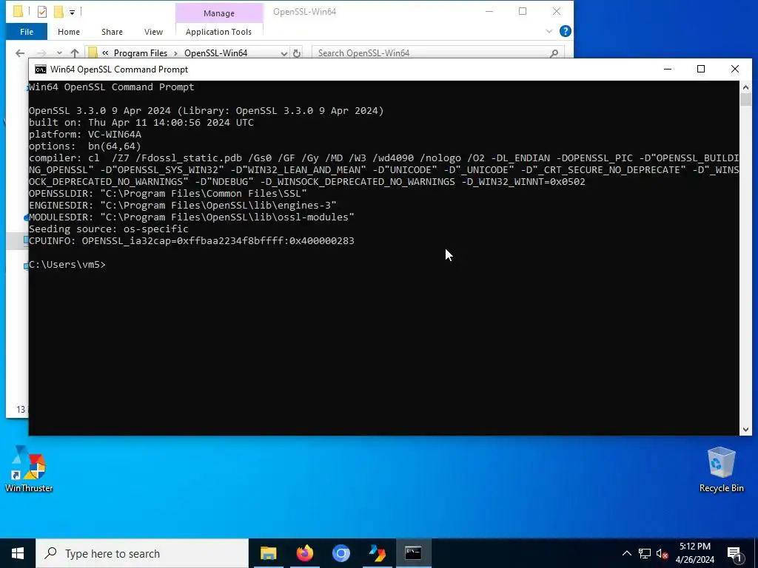Click OpenSSL-Win64 in the address path

[215, 53]
